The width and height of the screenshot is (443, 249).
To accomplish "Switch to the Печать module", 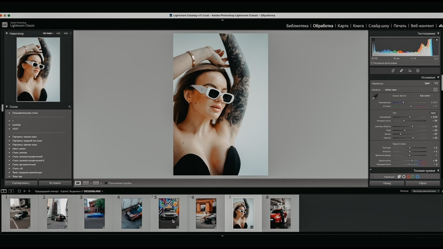I will click(400, 26).
